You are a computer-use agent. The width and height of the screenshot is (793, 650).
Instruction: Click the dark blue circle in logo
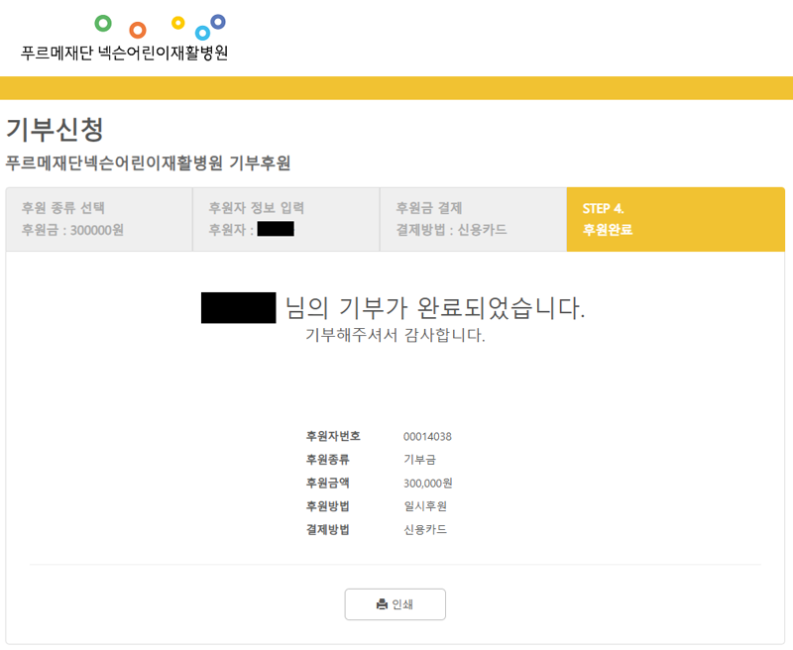[x=218, y=21]
